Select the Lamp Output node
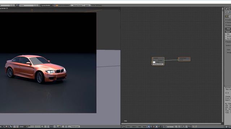The width and height of the screenshot is (231, 129). pos(184,59)
